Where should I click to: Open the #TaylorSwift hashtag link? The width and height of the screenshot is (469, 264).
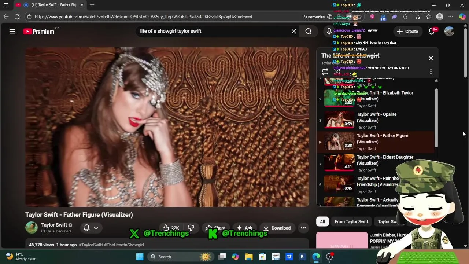click(x=91, y=245)
